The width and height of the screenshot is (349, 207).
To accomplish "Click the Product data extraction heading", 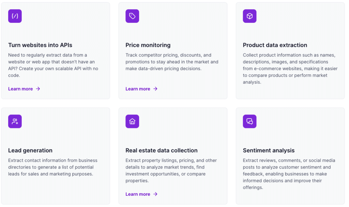I will (275, 45).
